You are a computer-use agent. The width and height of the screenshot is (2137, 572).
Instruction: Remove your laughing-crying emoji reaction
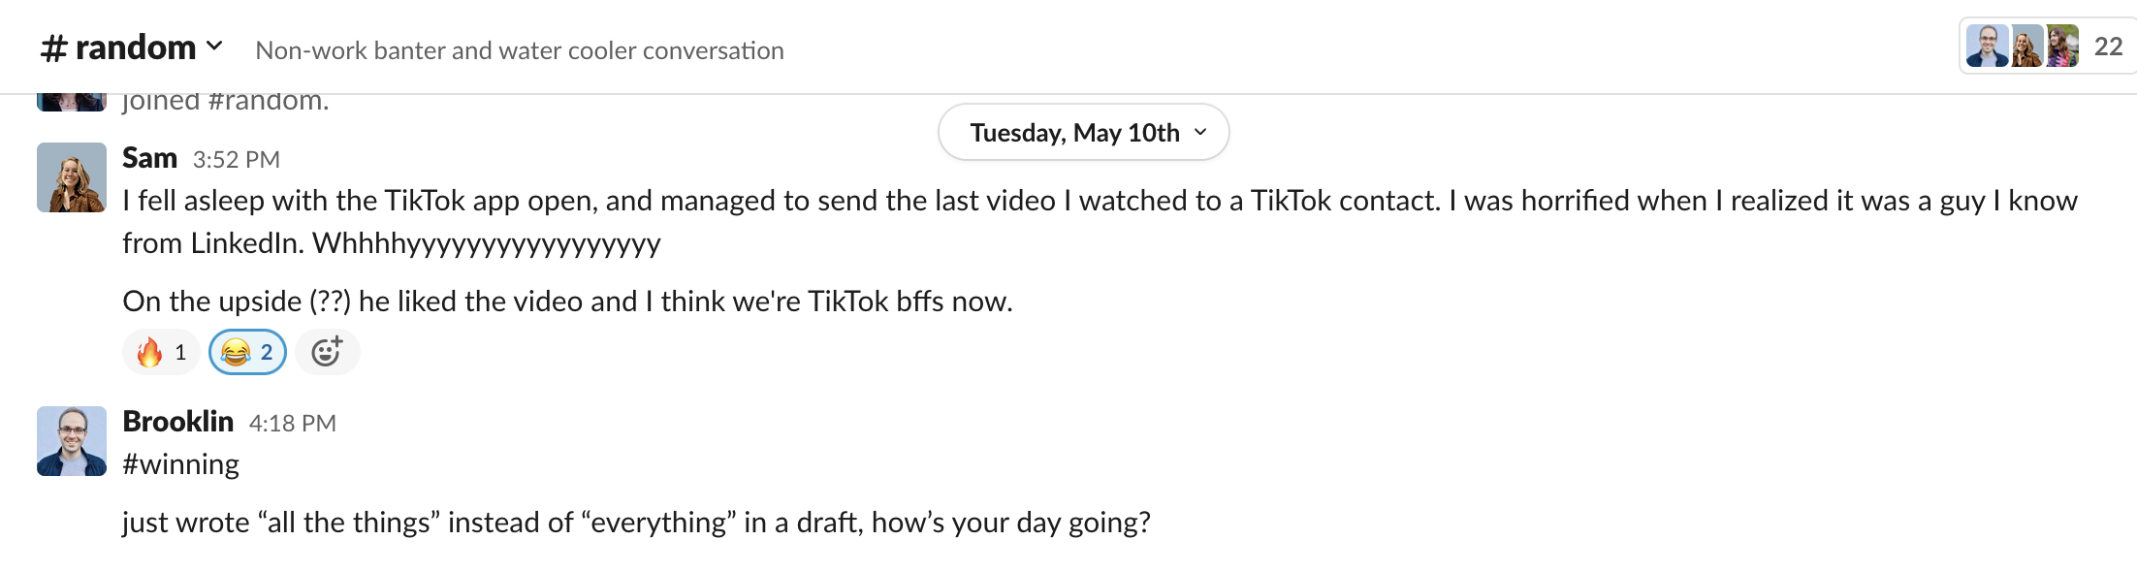click(247, 352)
